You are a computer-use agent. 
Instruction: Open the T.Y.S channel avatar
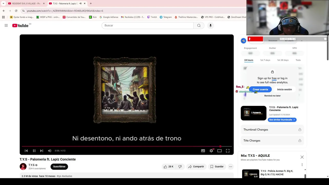point(23,166)
